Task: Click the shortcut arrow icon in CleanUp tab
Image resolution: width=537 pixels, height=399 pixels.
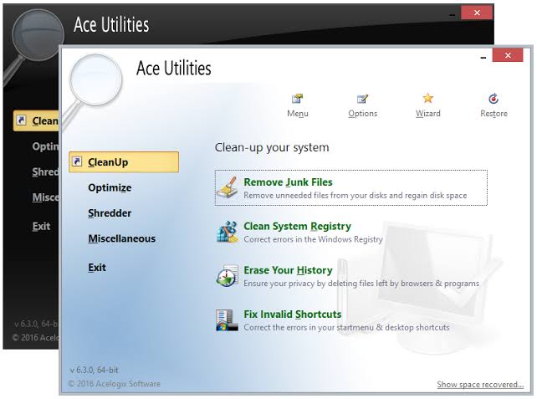Action: pos(78,161)
